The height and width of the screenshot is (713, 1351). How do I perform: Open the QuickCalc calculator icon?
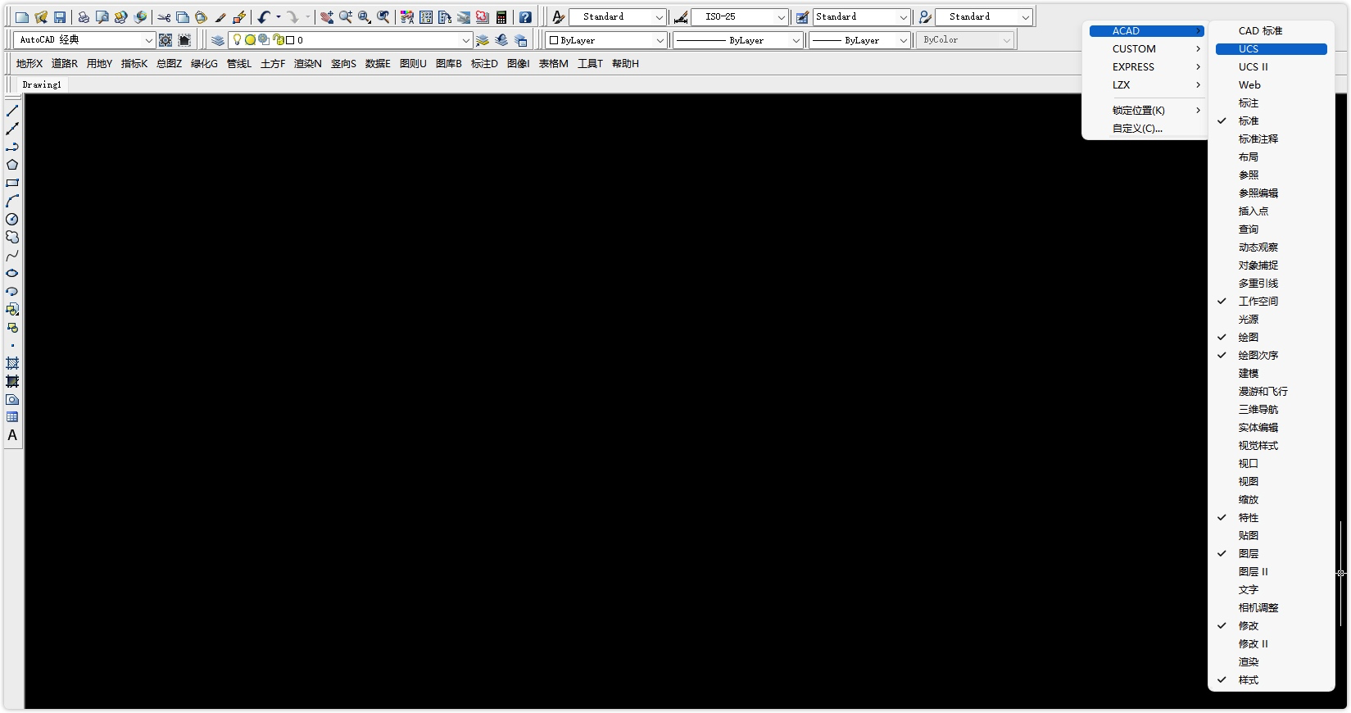click(501, 17)
